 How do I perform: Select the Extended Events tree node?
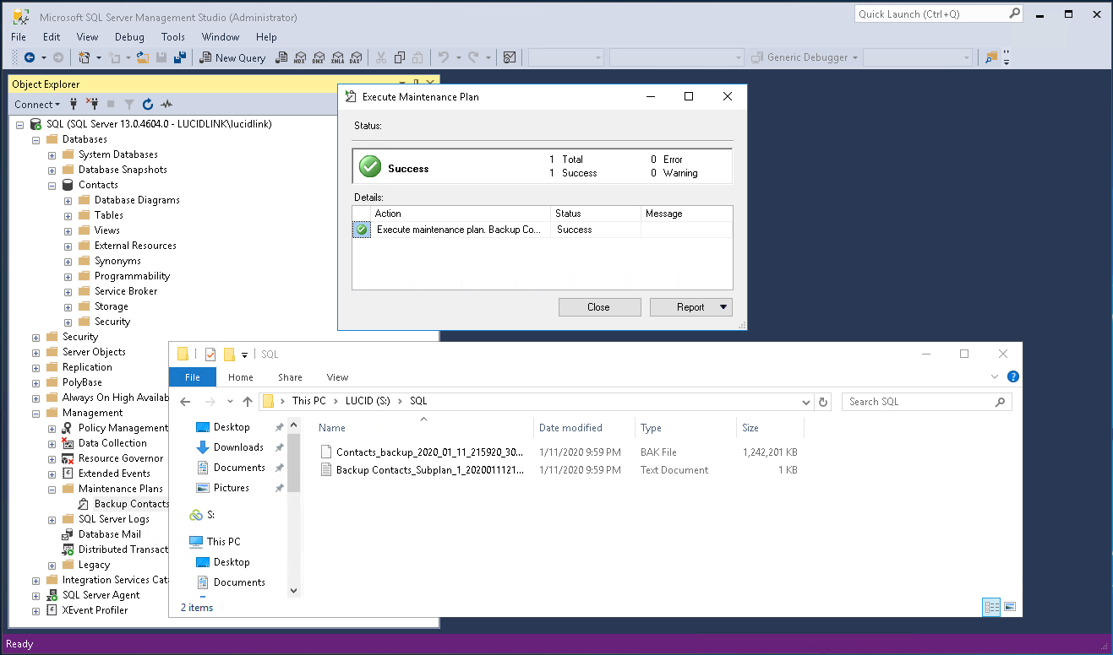point(114,474)
